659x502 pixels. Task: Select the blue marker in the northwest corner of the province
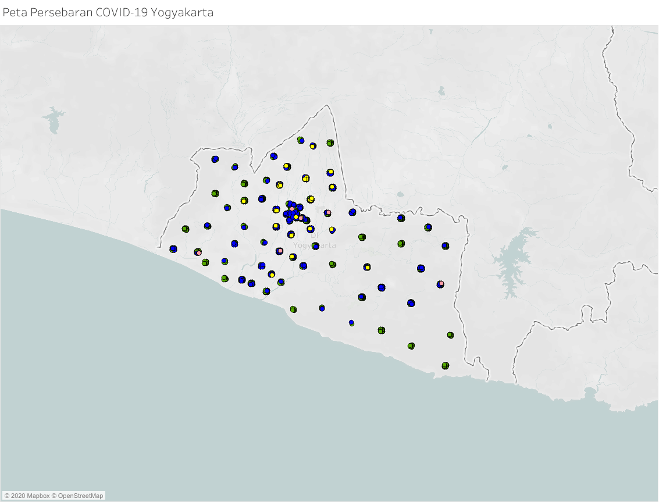tap(215, 159)
